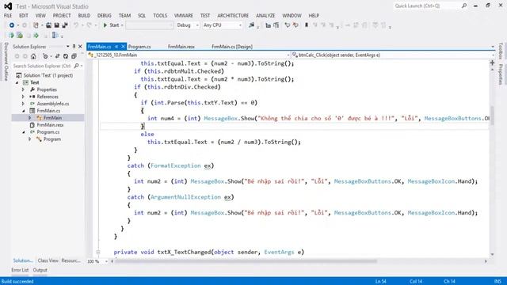Click the Refresh icon in Solution Explorer toolbar
Viewport: 507px width, 285px height.
pos(66,56)
